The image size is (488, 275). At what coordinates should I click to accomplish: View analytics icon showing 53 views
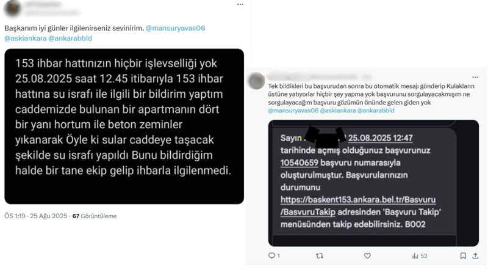[420, 256]
